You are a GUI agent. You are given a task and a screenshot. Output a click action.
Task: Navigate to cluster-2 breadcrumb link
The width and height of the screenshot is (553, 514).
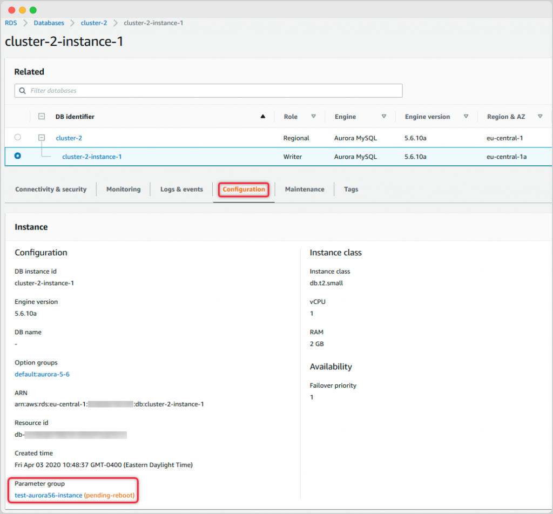point(94,23)
